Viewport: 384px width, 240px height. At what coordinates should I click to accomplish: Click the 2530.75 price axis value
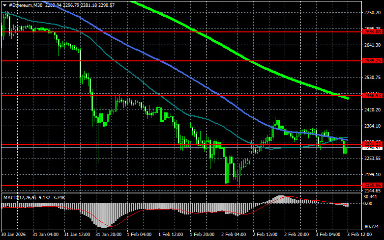click(373, 77)
